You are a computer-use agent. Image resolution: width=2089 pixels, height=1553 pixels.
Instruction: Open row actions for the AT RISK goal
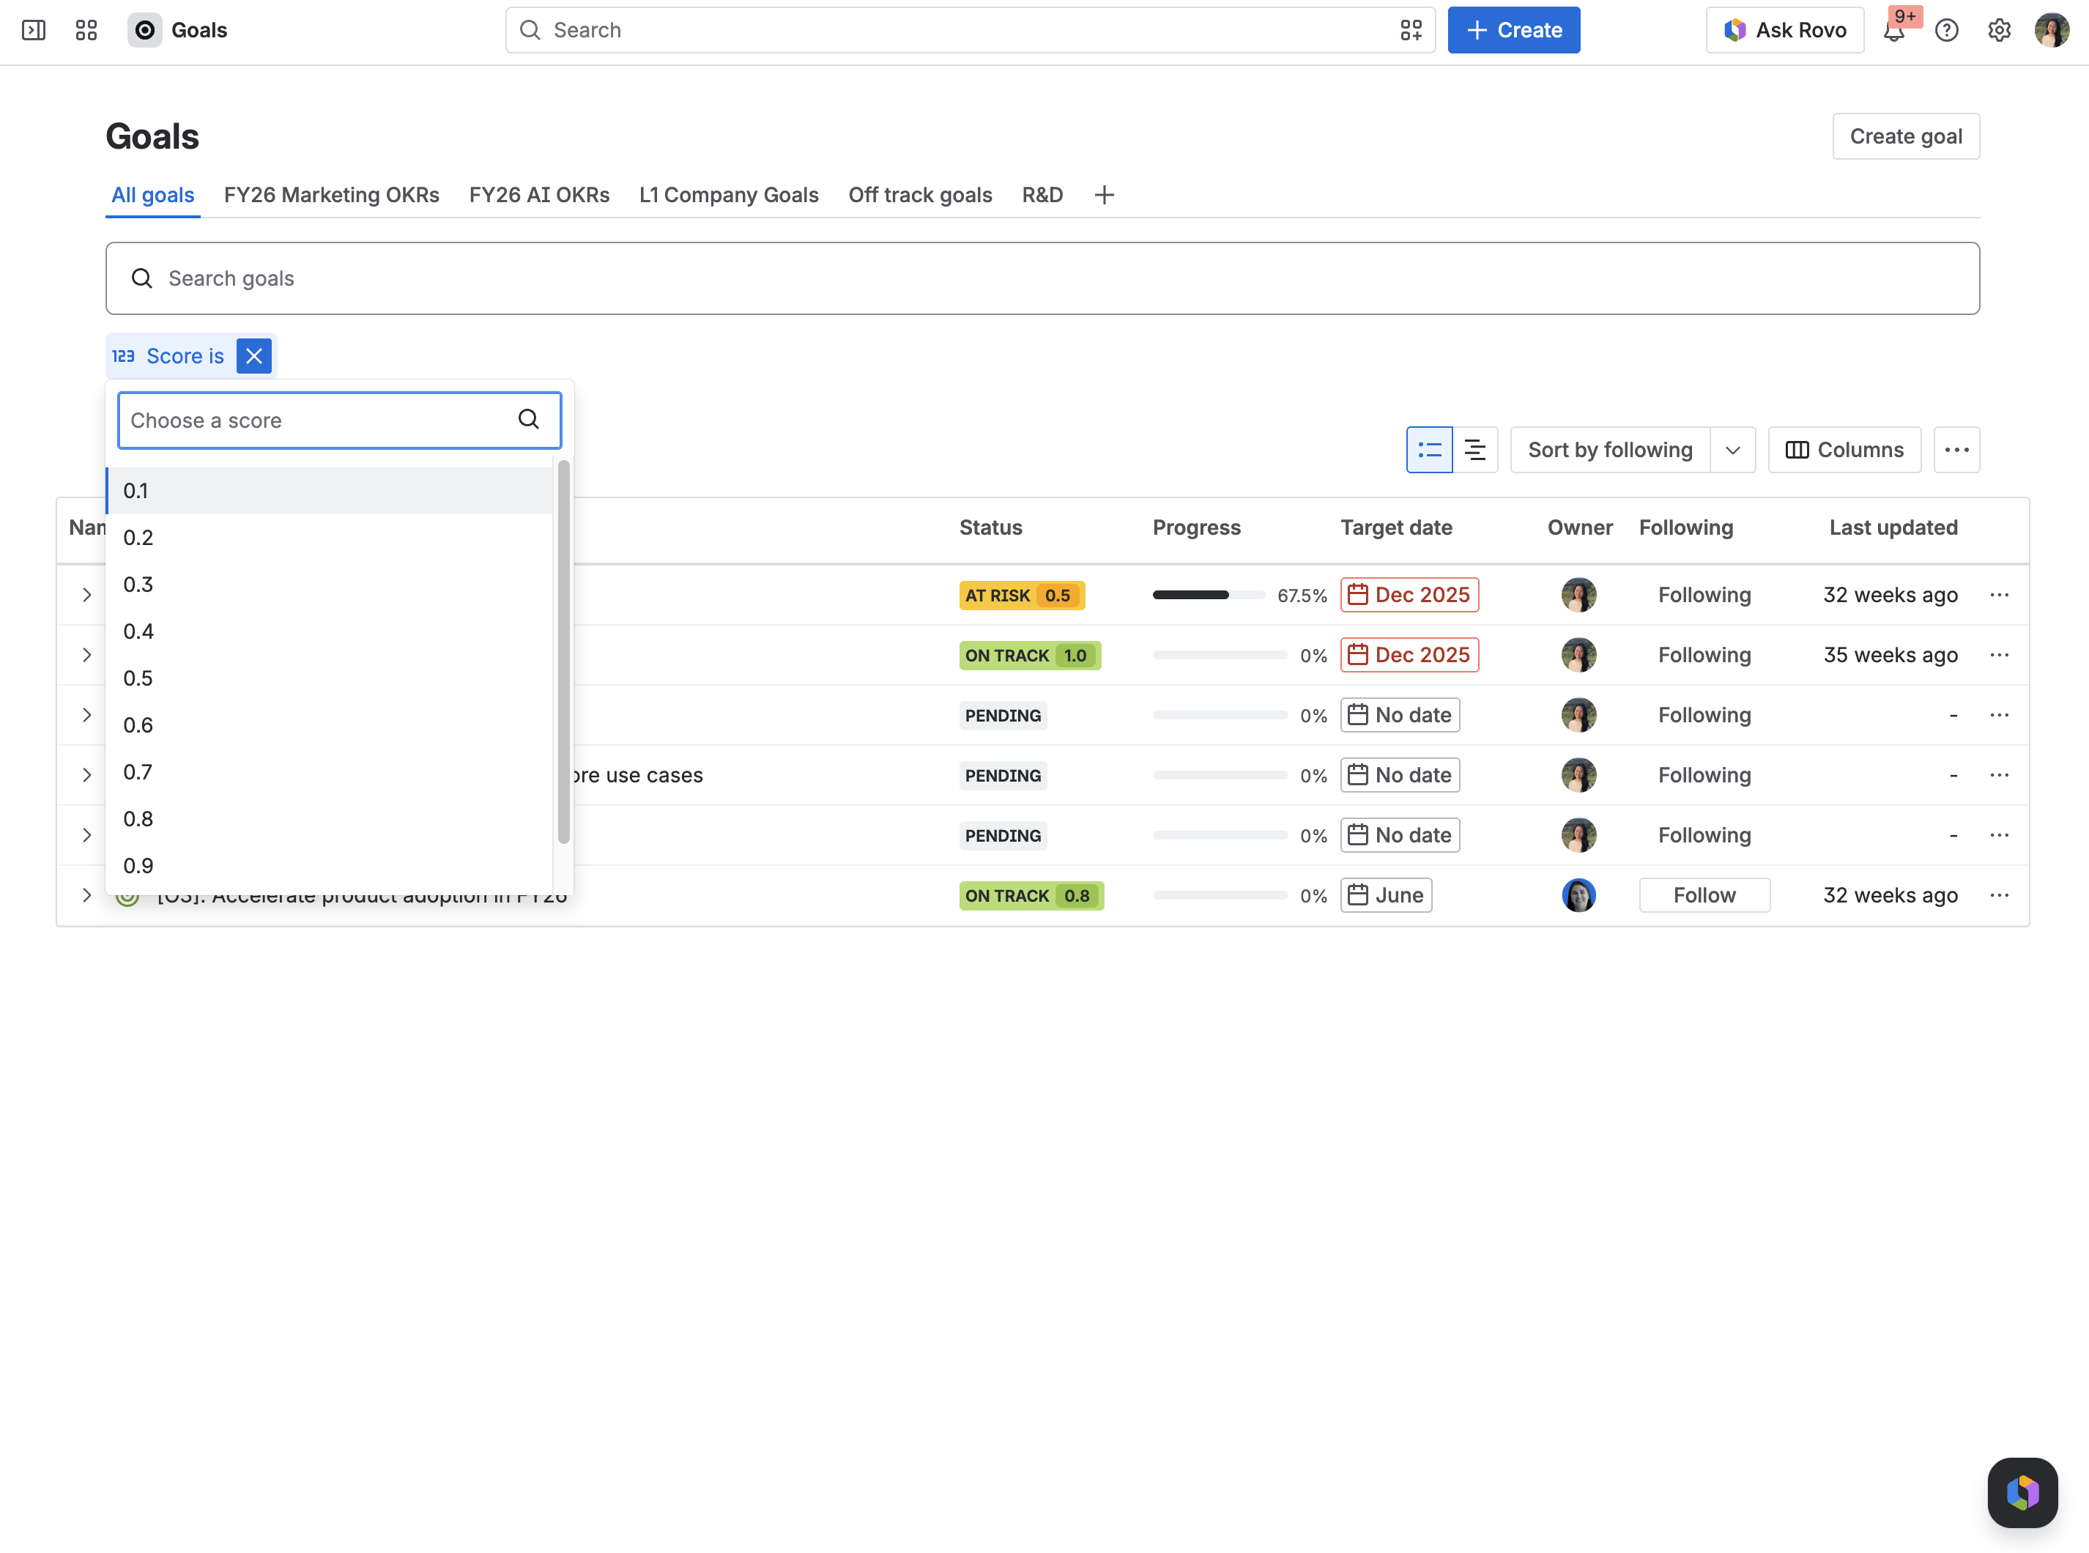(1999, 595)
